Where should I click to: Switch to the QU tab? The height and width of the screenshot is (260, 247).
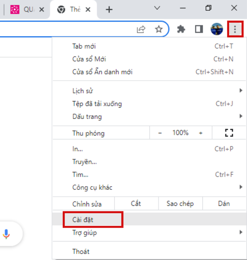point(26,9)
